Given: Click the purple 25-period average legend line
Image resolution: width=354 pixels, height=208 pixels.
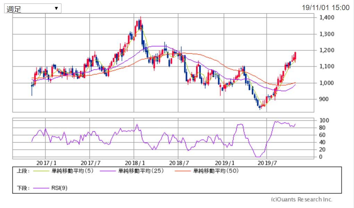Looking at the screenshot, I should (x=108, y=171).
